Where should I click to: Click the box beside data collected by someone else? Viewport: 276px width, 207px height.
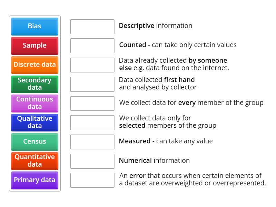92,65
